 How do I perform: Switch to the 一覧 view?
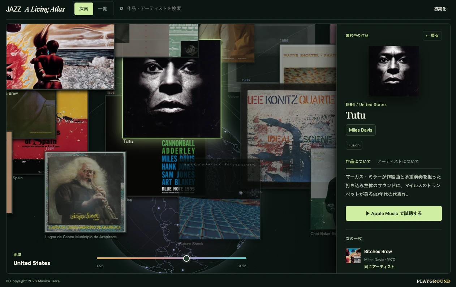103,9
